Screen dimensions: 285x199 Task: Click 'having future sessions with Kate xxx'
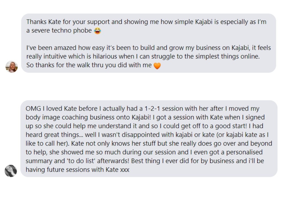[x=78, y=170]
